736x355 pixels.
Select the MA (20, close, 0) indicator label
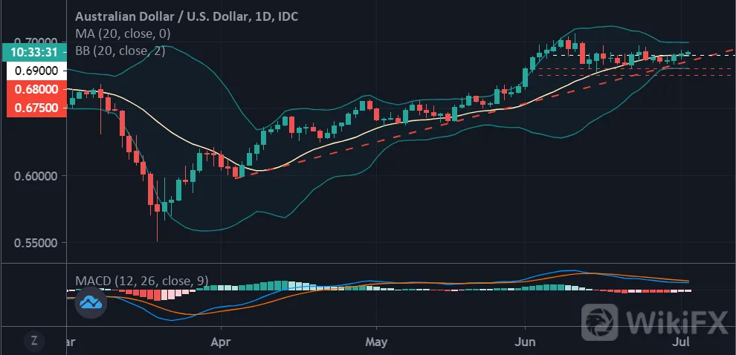(x=123, y=33)
